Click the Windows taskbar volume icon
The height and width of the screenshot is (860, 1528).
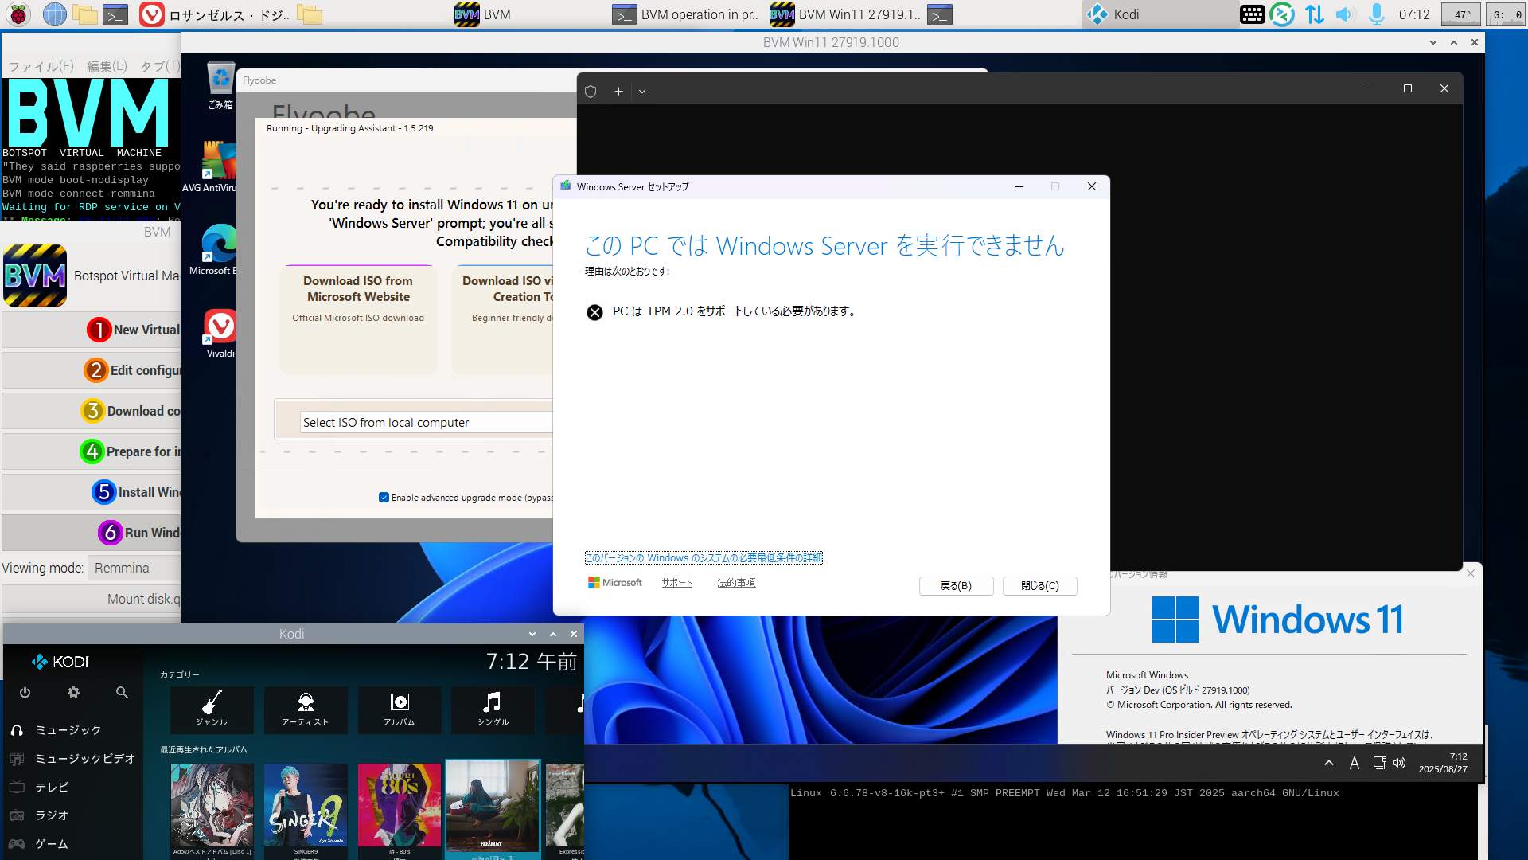[x=1399, y=763]
